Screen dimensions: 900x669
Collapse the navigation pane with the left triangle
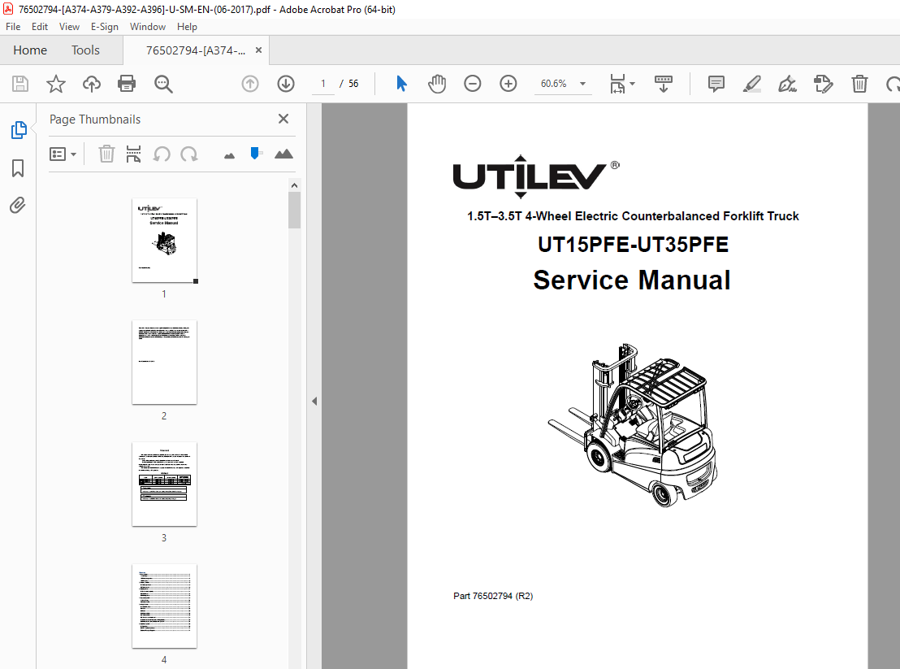(x=314, y=401)
